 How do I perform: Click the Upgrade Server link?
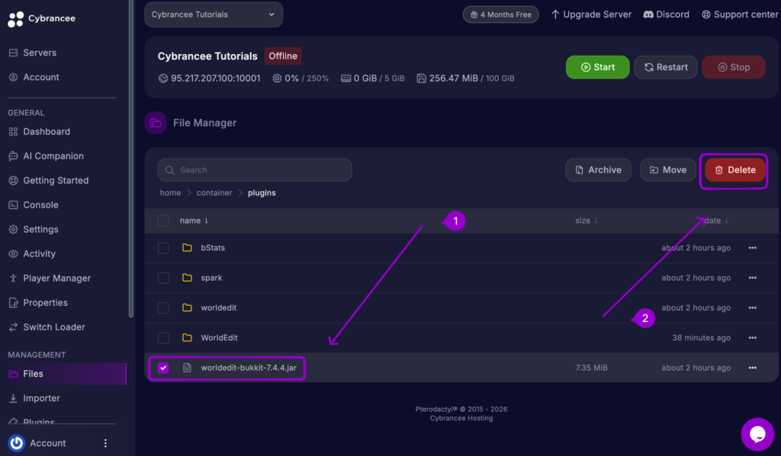[x=591, y=14]
